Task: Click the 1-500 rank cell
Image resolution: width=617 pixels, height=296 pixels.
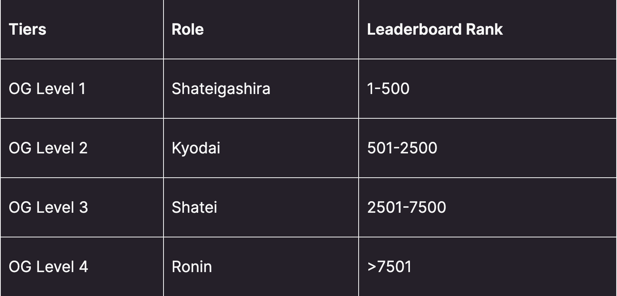Action: (x=488, y=89)
